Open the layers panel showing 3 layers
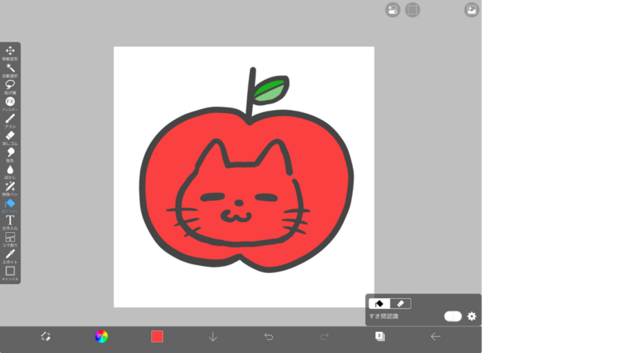This screenshot has height=353, width=627. (380, 337)
